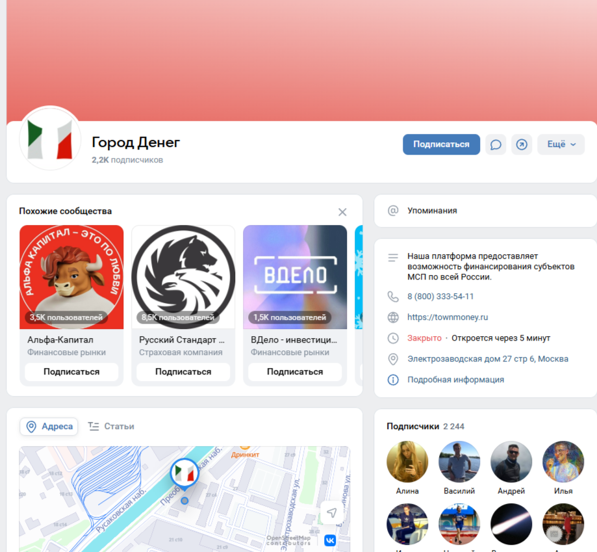Click the globe website icon

pos(393,317)
